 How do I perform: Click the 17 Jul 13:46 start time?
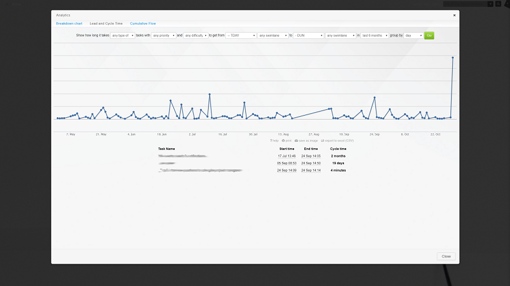pyautogui.click(x=287, y=156)
